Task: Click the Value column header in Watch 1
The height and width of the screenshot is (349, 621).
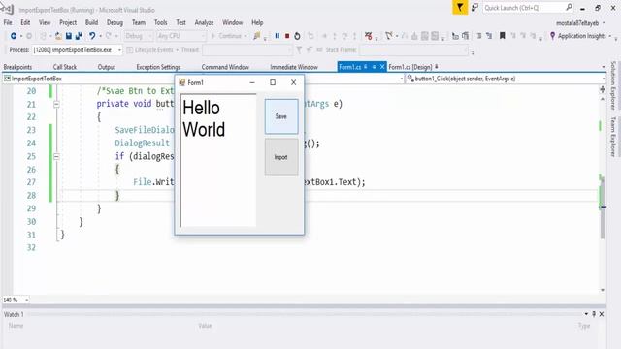Action: pos(205,326)
